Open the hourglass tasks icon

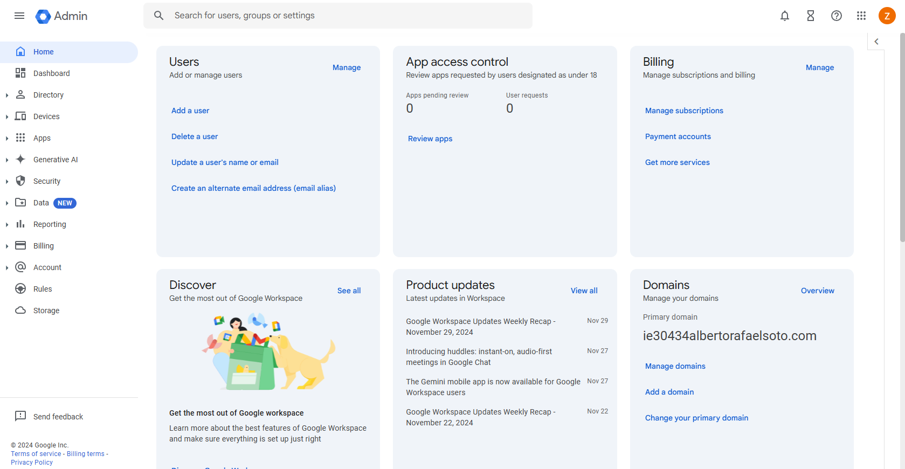(810, 16)
